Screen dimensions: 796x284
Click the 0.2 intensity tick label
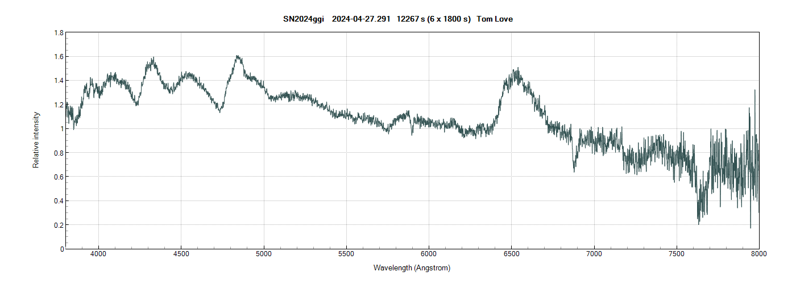tap(58, 225)
